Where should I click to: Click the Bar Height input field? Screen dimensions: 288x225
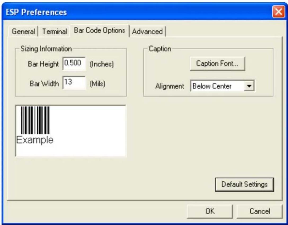coord(74,63)
